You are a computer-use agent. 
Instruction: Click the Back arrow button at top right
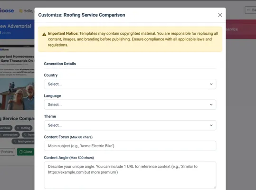point(250,10)
